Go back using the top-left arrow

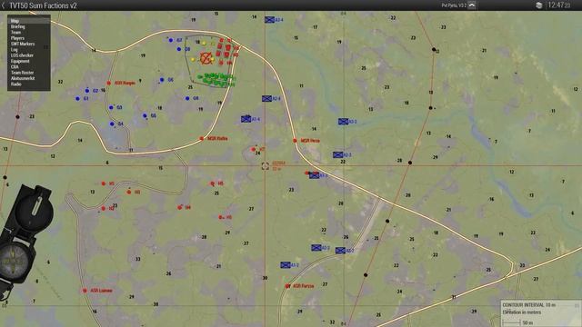pos(4,5)
